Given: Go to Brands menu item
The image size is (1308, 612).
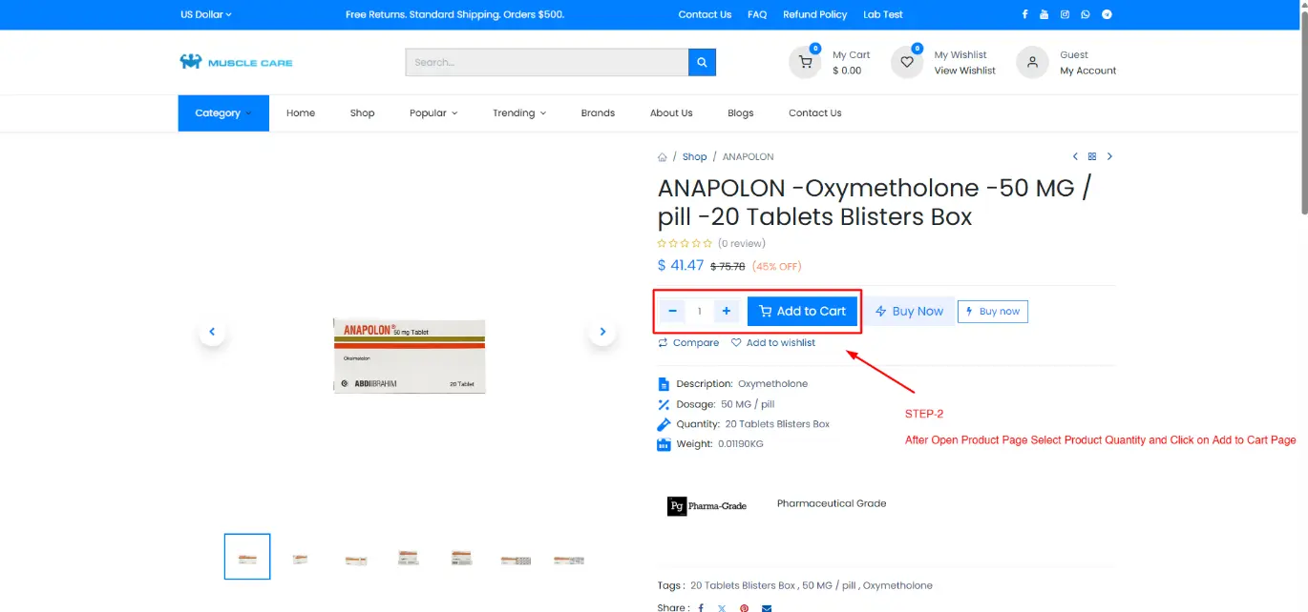Looking at the screenshot, I should tap(598, 113).
